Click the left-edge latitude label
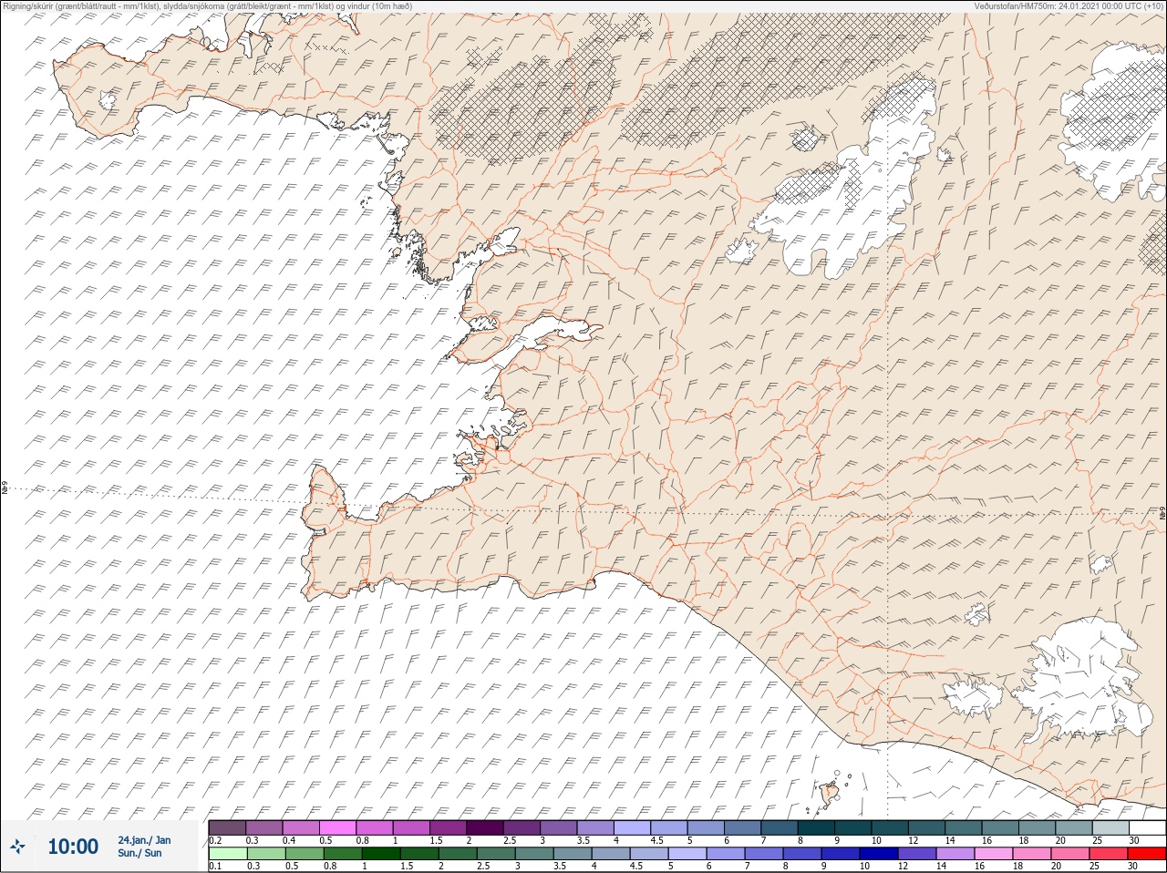This screenshot has width=1167, height=873. (5, 488)
